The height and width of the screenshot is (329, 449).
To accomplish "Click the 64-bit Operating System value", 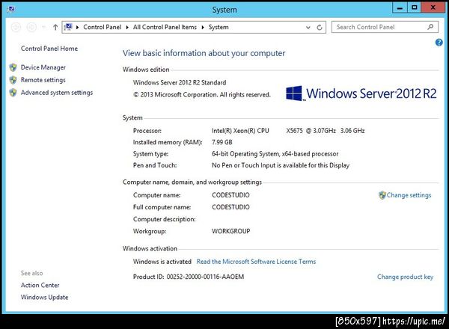I will (275, 154).
